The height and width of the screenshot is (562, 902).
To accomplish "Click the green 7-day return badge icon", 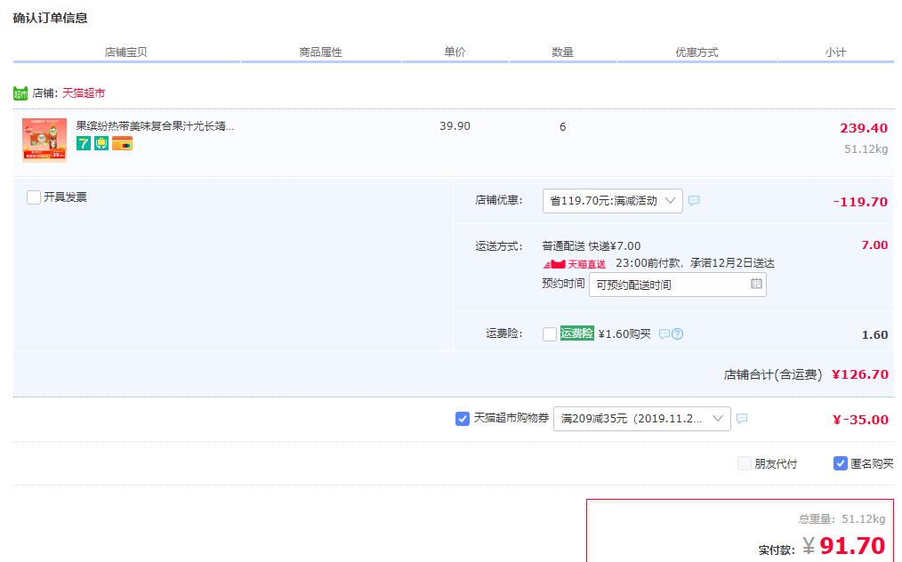I will click(84, 143).
